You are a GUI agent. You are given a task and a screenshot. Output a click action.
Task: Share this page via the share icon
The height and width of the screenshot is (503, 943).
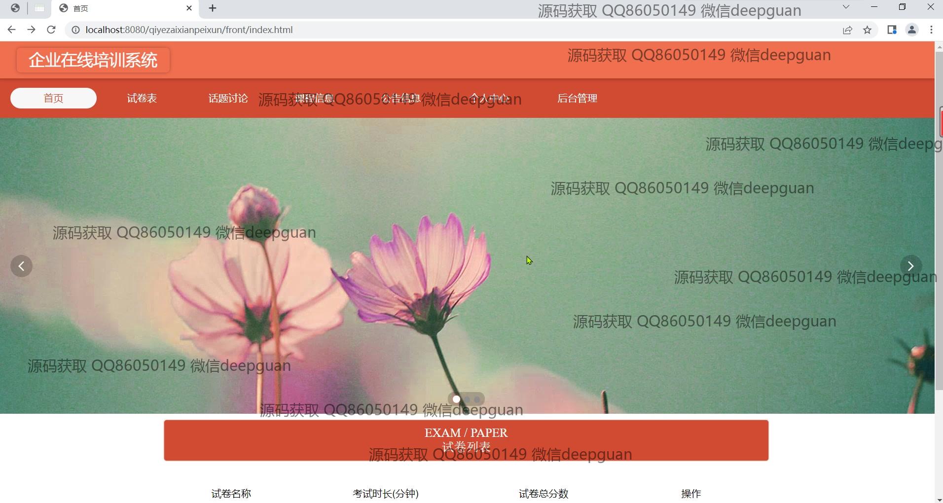pyautogui.click(x=847, y=30)
